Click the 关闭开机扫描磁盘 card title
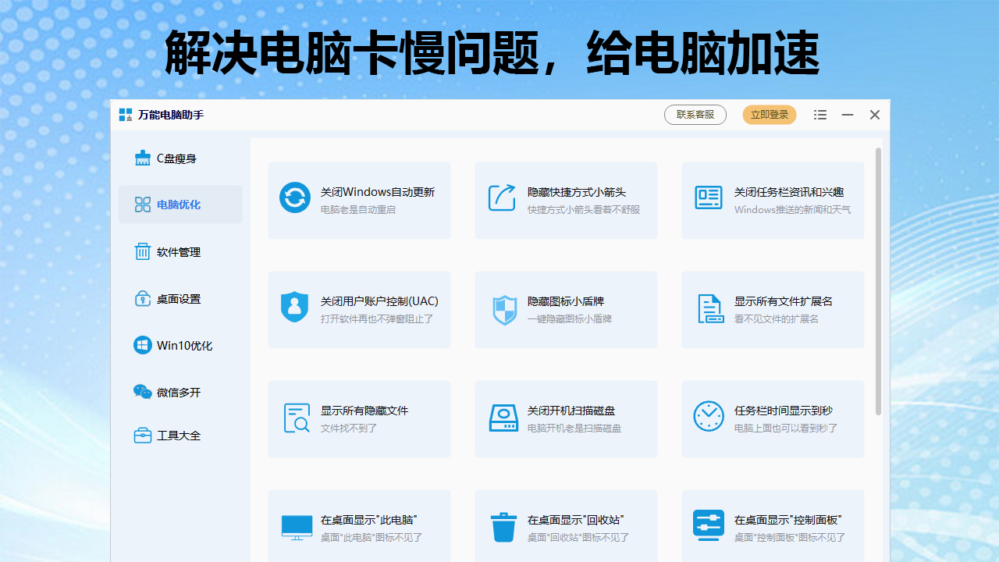Viewport: 999px width, 562px height. coord(571,411)
